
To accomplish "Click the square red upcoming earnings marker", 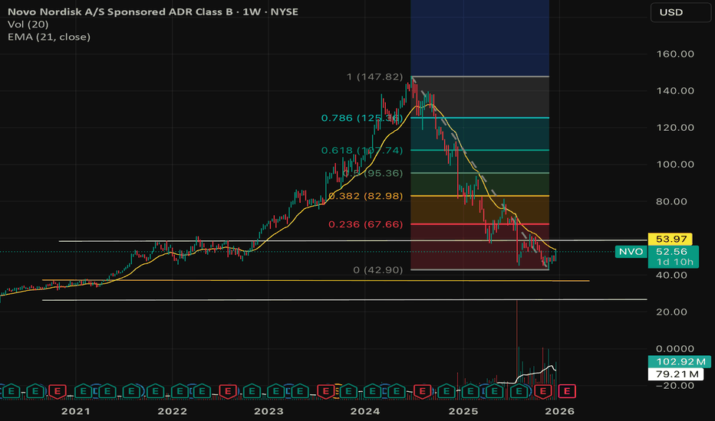I will [567, 391].
